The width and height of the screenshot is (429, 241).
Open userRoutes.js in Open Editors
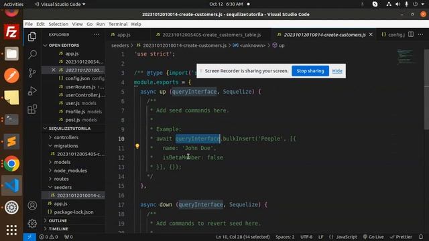pyautogui.click(x=80, y=86)
